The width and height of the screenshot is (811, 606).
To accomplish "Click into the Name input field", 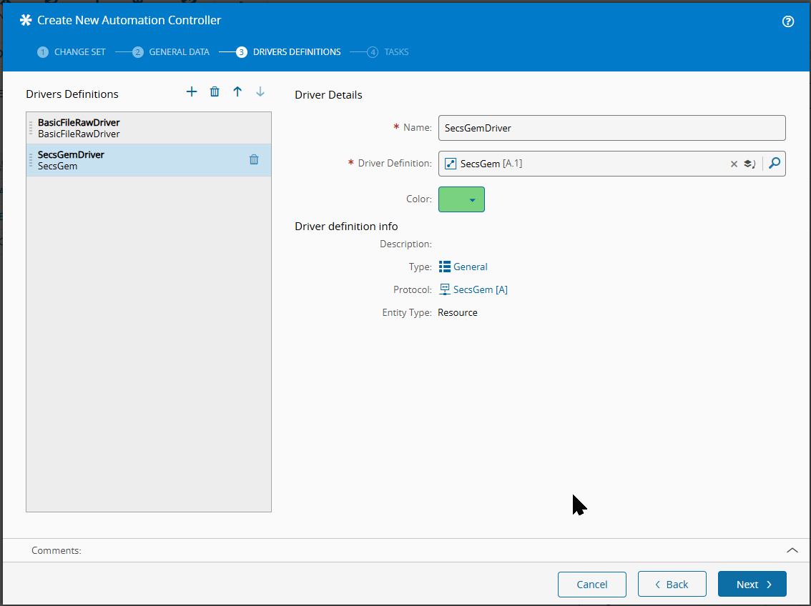I will [x=611, y=128].
